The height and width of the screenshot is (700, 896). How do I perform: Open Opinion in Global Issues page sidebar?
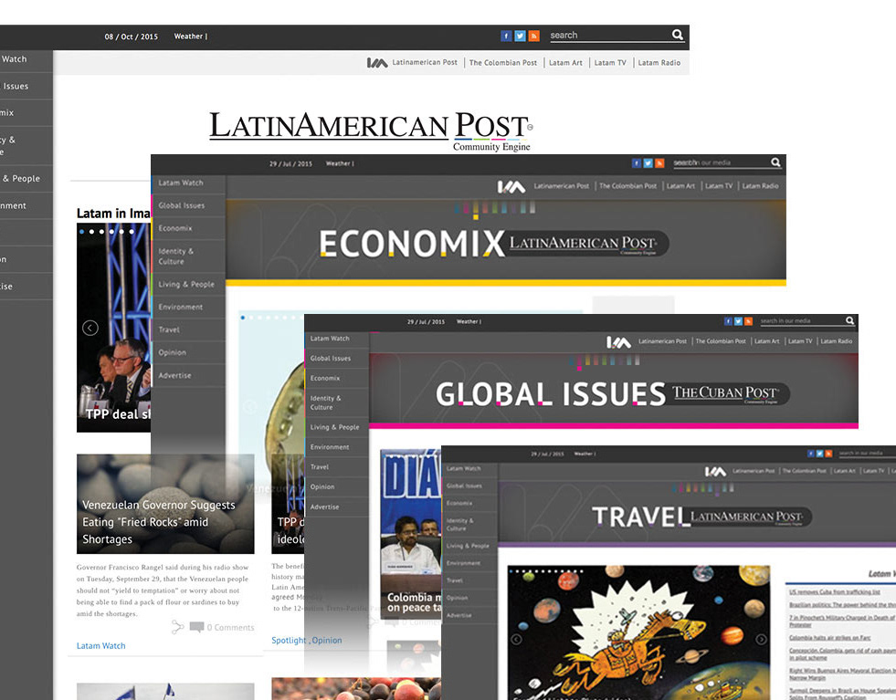322,487
